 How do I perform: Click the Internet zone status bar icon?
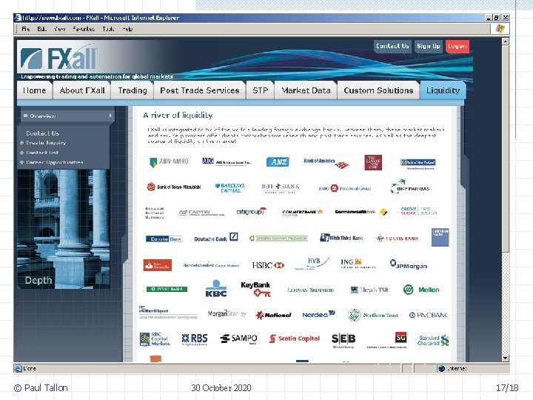pyautogui.click(x=441, y=368)
